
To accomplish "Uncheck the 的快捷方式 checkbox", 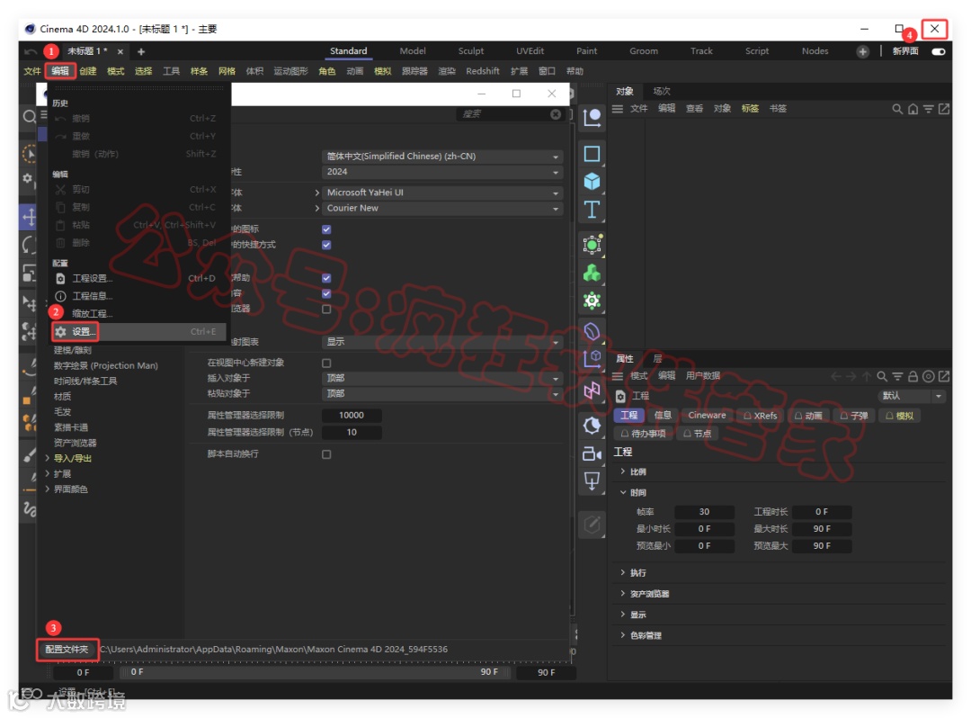I will [x=326, y=245].
